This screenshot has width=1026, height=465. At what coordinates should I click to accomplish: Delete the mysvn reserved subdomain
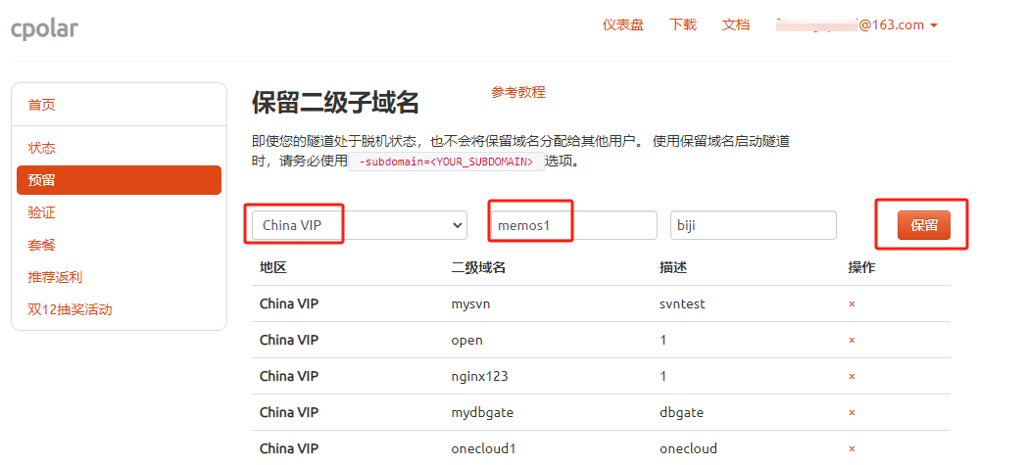(852, 304)
